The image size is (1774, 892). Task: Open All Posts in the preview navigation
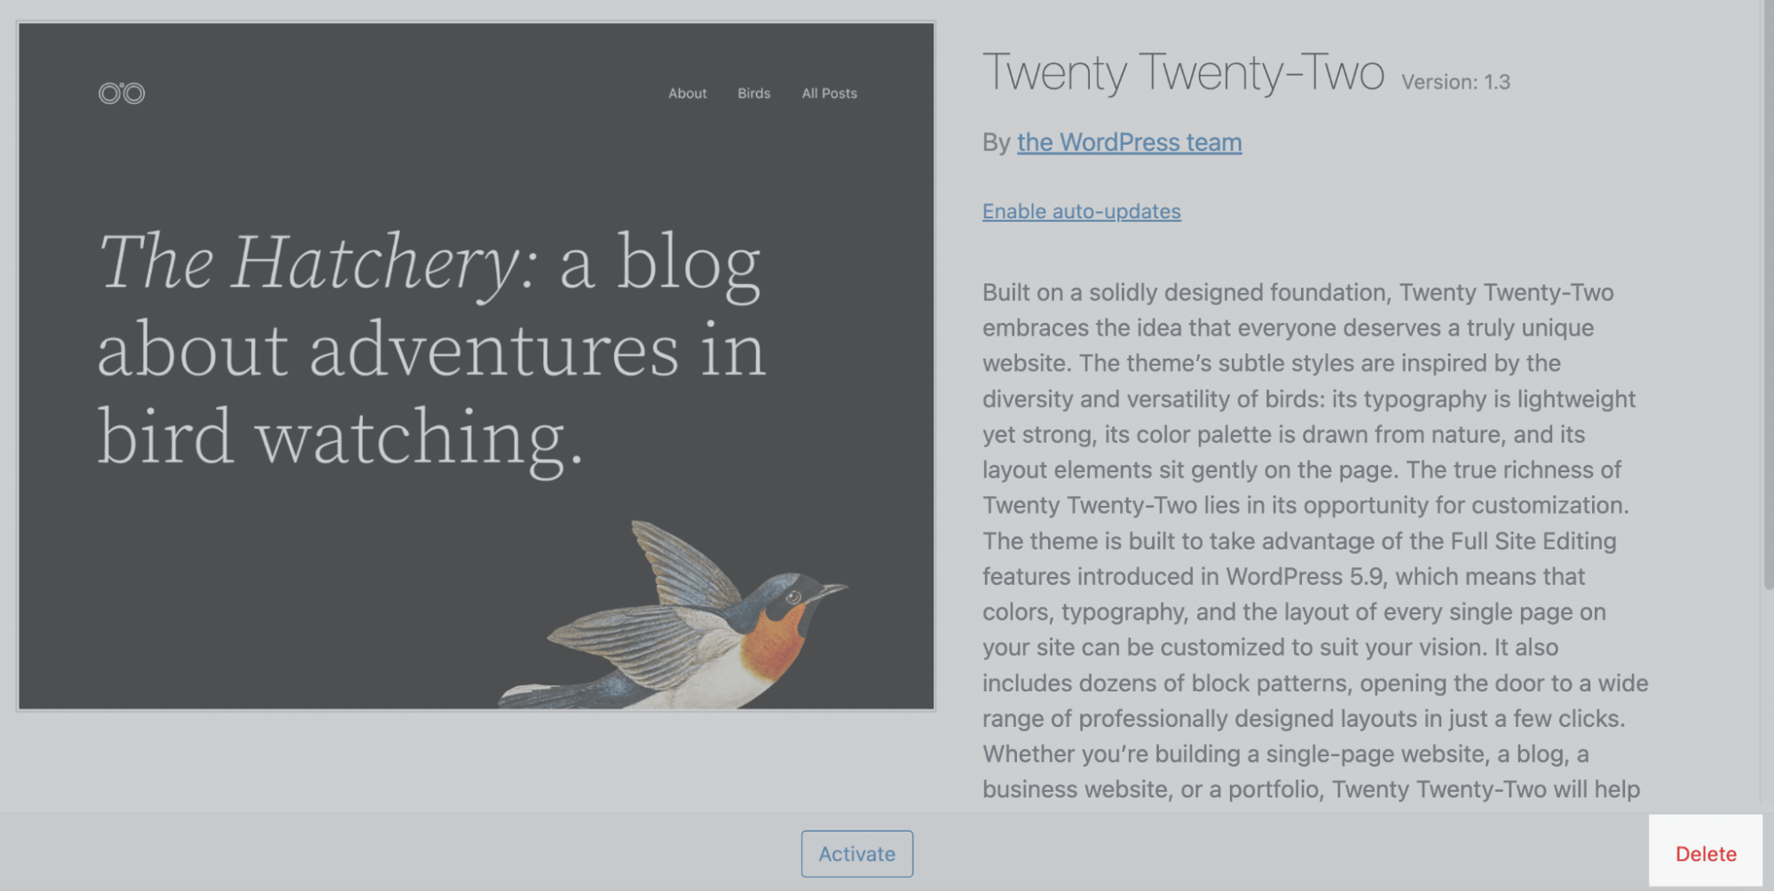pyautogui.click(x=829, y=93)
